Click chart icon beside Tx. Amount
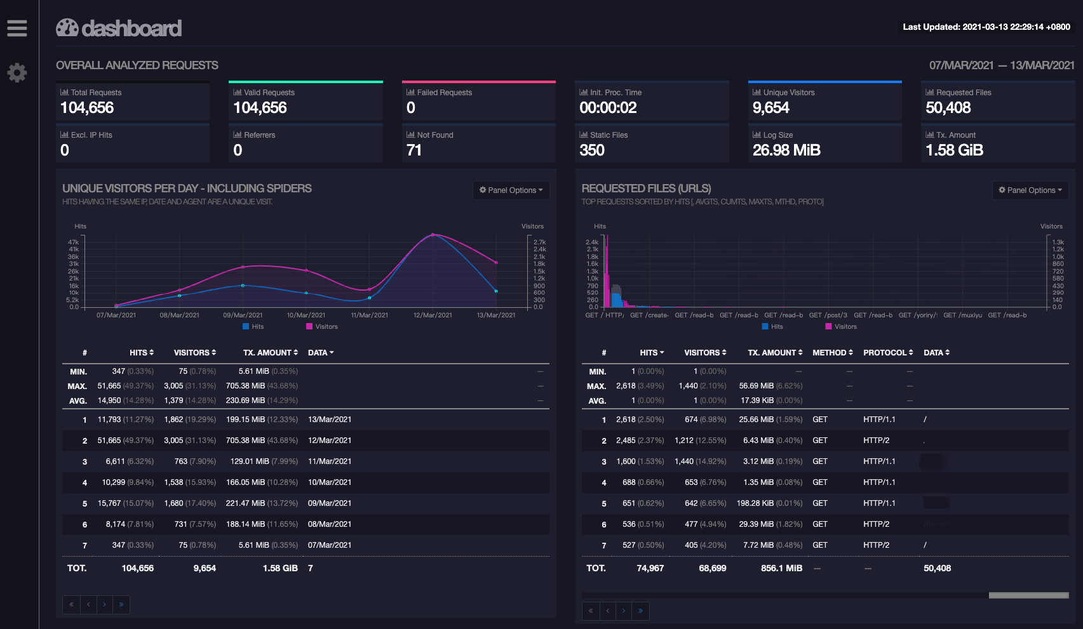The width and height of the screenshot is (1083, 629). [x=930, y=135]
